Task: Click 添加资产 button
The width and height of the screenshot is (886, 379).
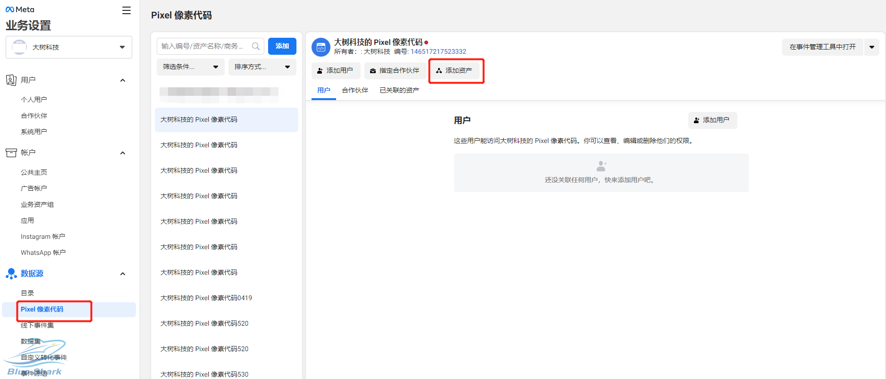Action: tap(455, 71)
